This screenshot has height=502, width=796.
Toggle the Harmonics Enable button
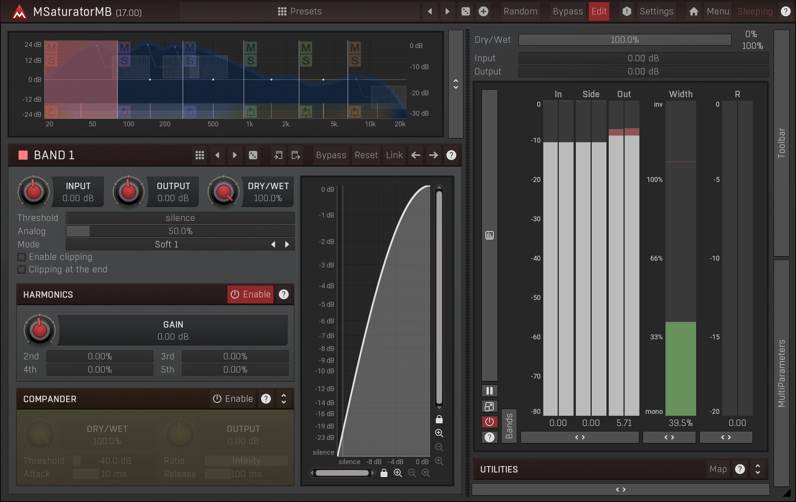click(x=250, y=294)
